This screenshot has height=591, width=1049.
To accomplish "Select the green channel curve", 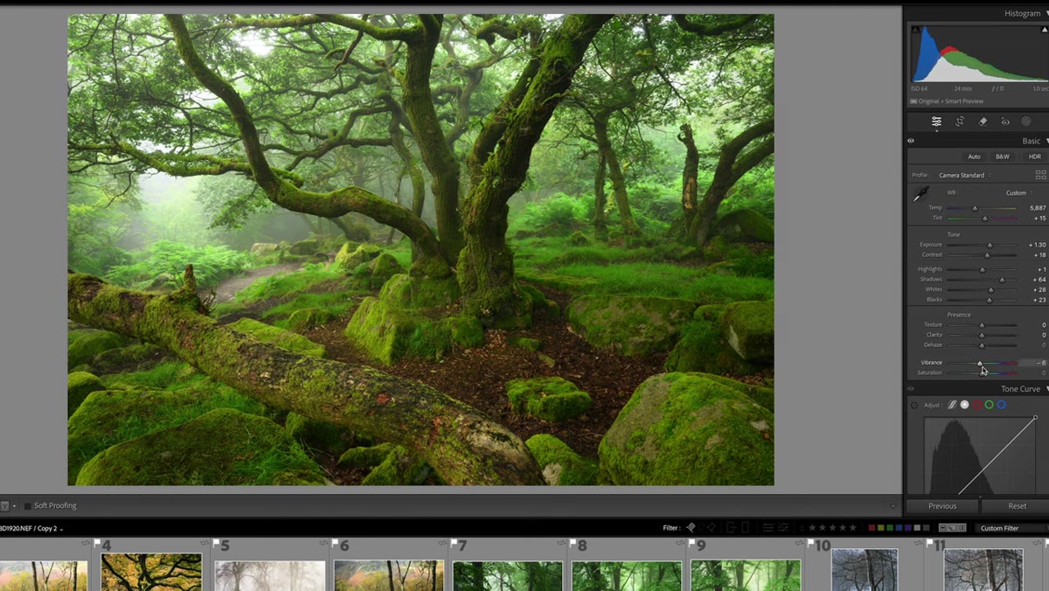I will pyautogui.click(x=989, y=405).
